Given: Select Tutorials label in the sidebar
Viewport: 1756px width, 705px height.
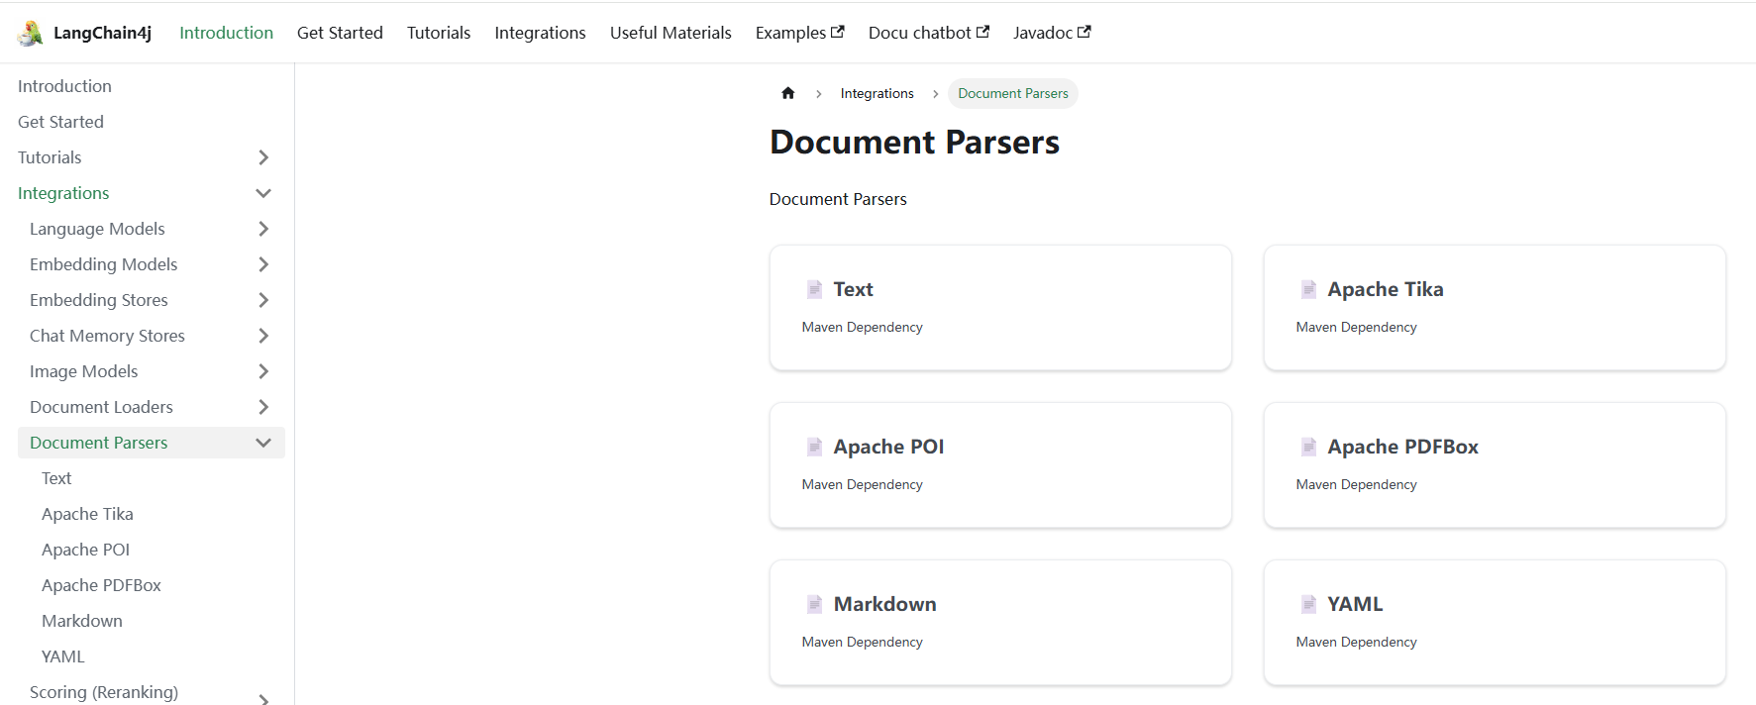Looking at the screenshot, I should coord(50,157).
